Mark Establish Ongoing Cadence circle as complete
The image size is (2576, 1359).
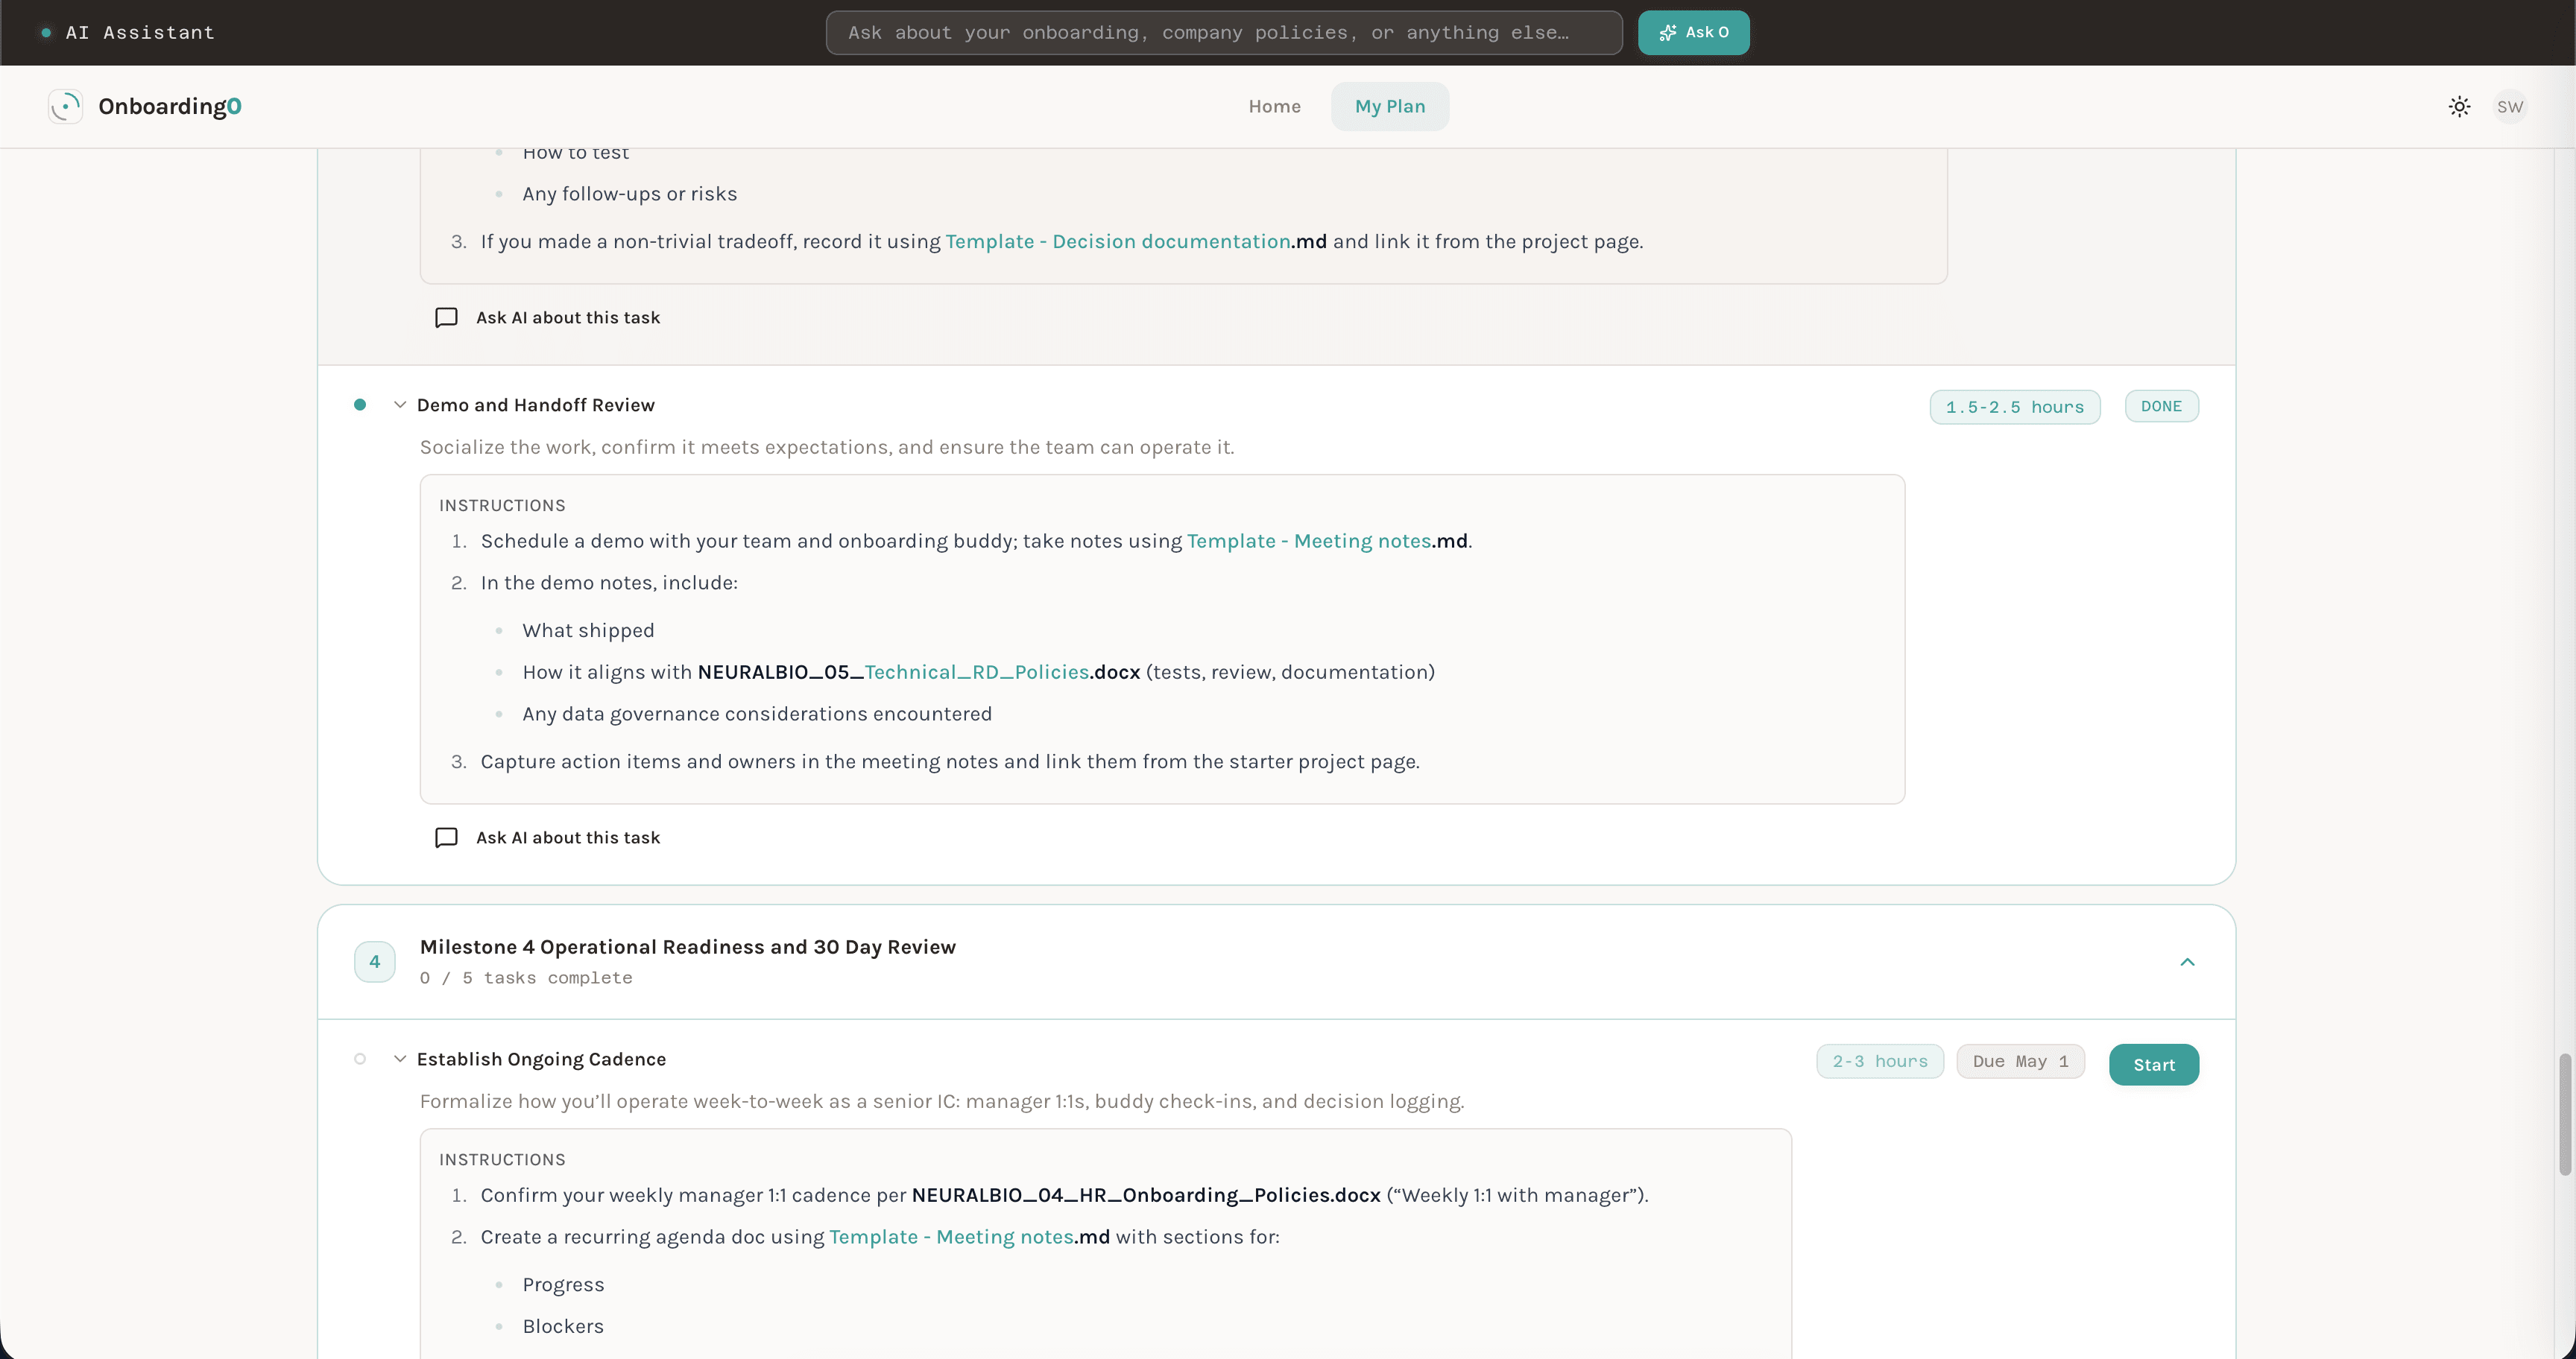coord(360,1059)
